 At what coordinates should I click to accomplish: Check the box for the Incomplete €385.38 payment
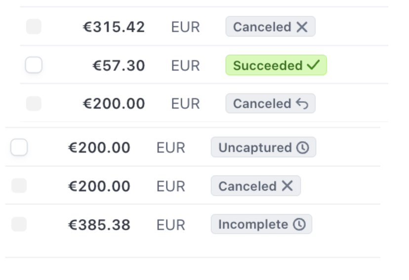pyautogui.click(x=19, y=225)
